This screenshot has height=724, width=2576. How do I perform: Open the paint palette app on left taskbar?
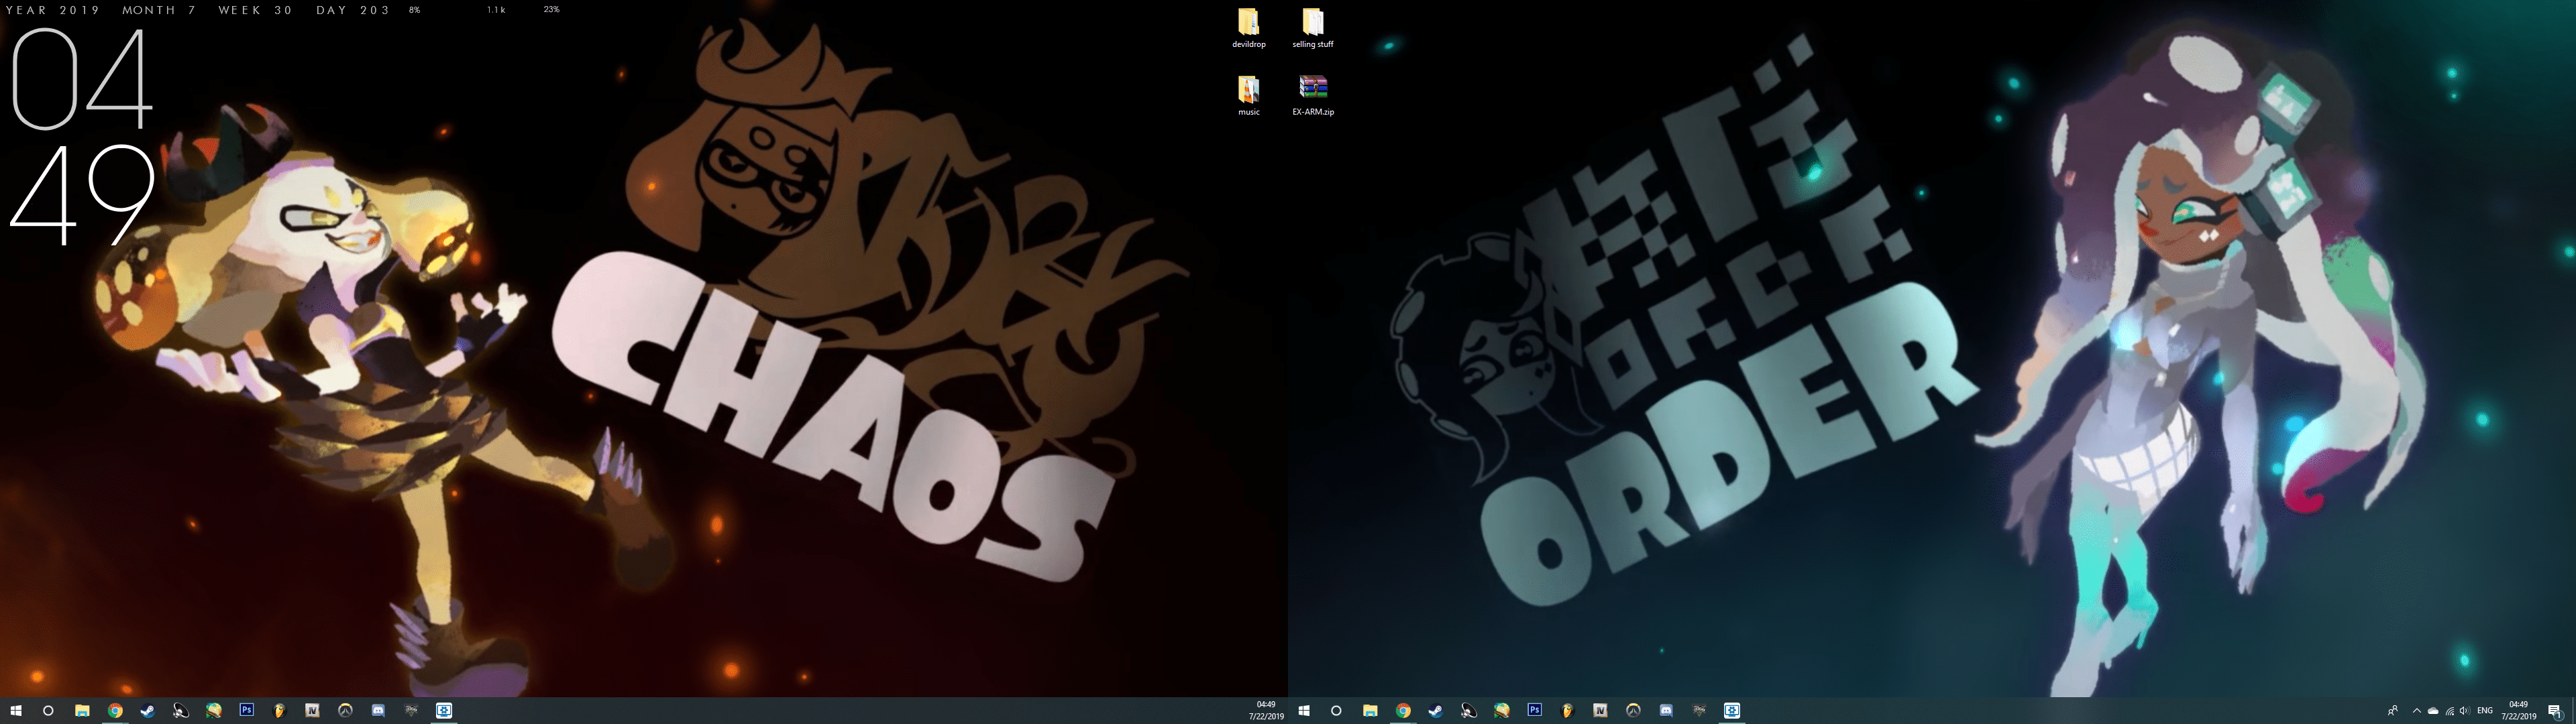tap(214, 711)
